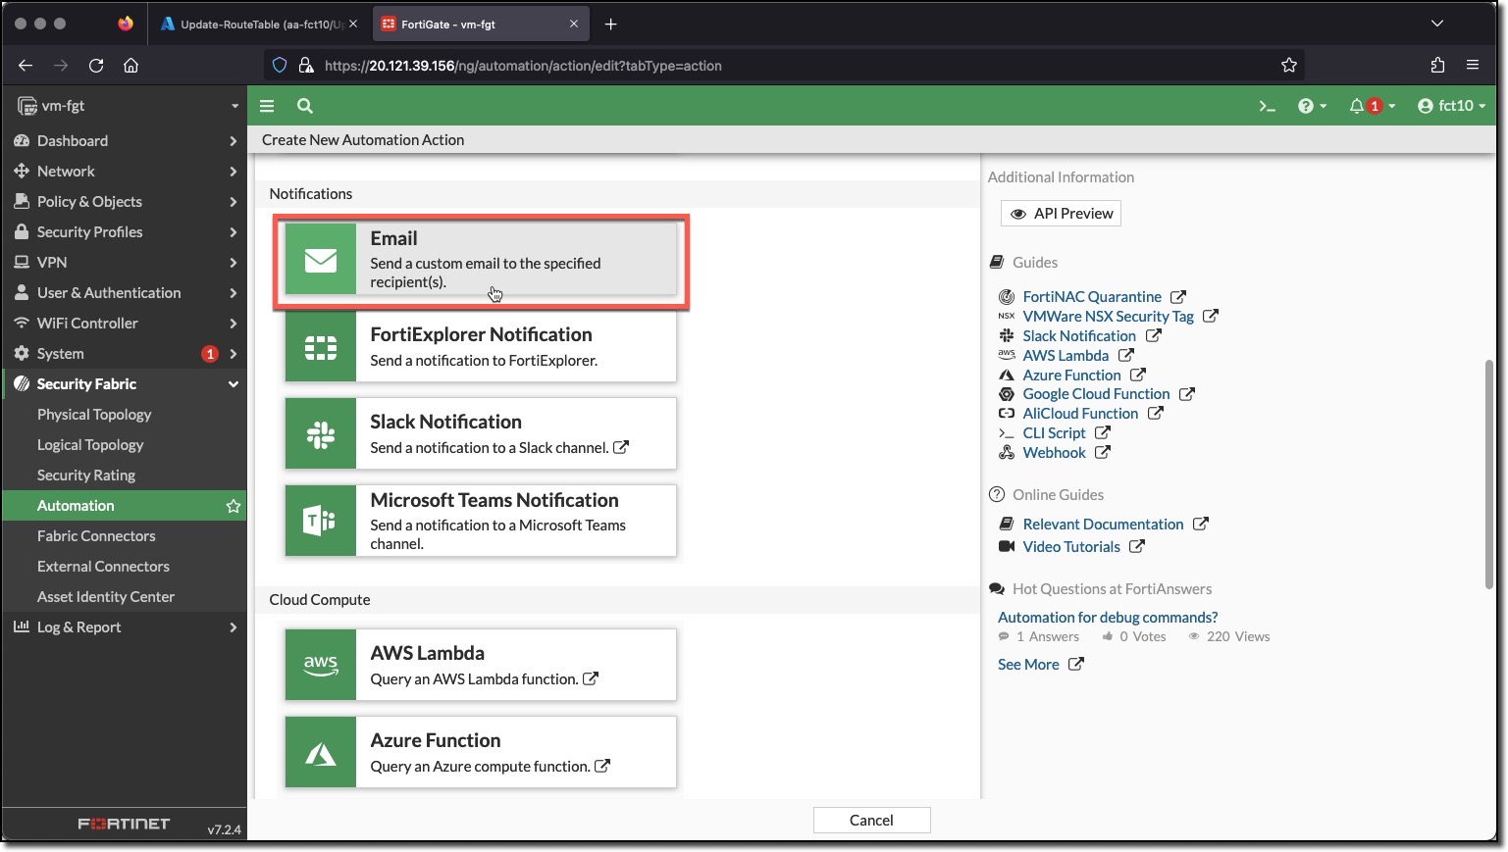Expand User & Authentication menu
1508x852 pixels.
[125, 293]
